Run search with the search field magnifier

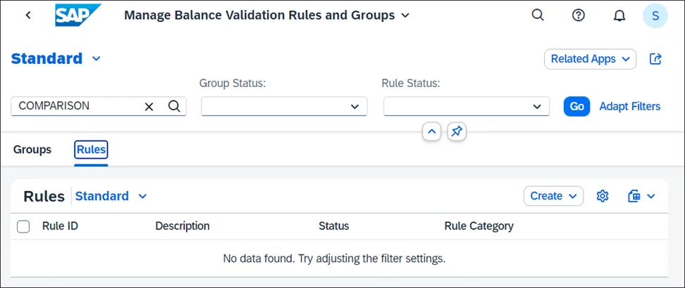pyautogui.click(x=174, y=106)
